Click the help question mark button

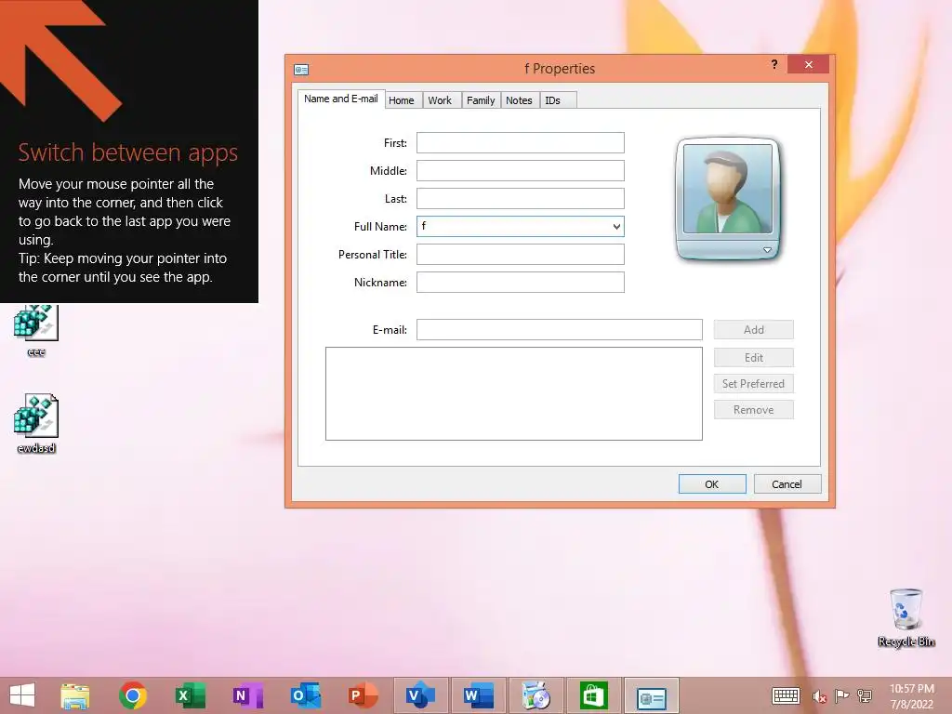(x=774, y=64)
